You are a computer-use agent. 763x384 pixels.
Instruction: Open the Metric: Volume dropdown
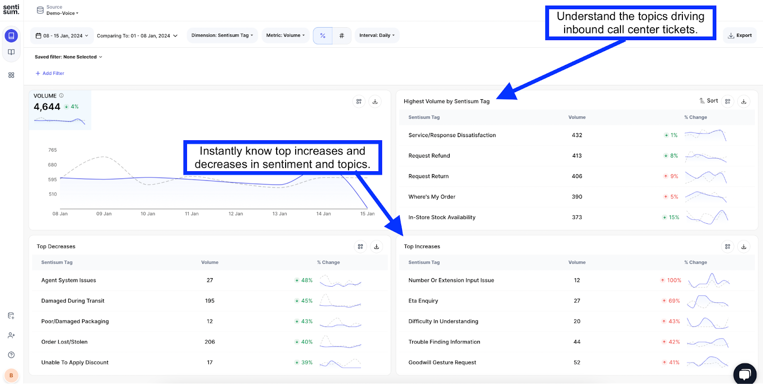tap(285, 35)
